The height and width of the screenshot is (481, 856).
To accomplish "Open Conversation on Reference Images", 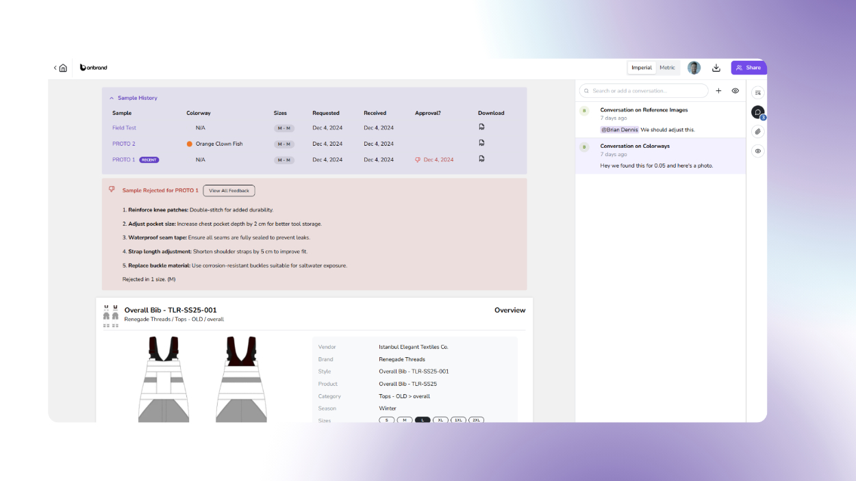I will (x=644, y=109).
